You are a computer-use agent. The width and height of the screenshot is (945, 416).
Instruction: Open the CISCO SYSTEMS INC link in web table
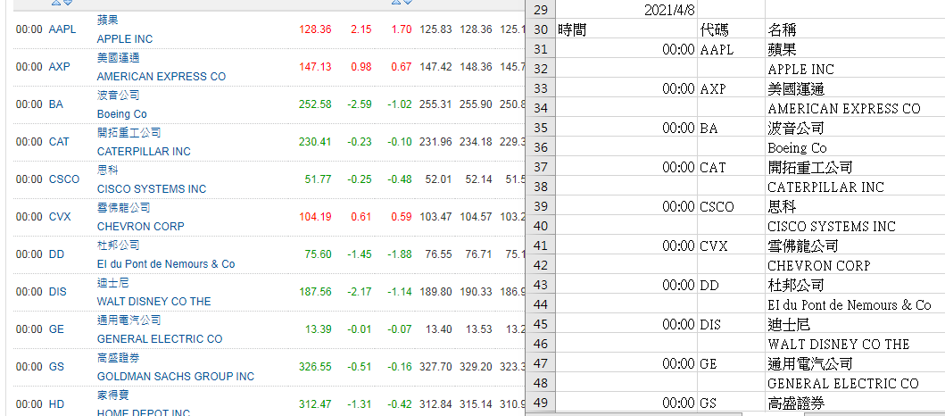tap(152, 188)
